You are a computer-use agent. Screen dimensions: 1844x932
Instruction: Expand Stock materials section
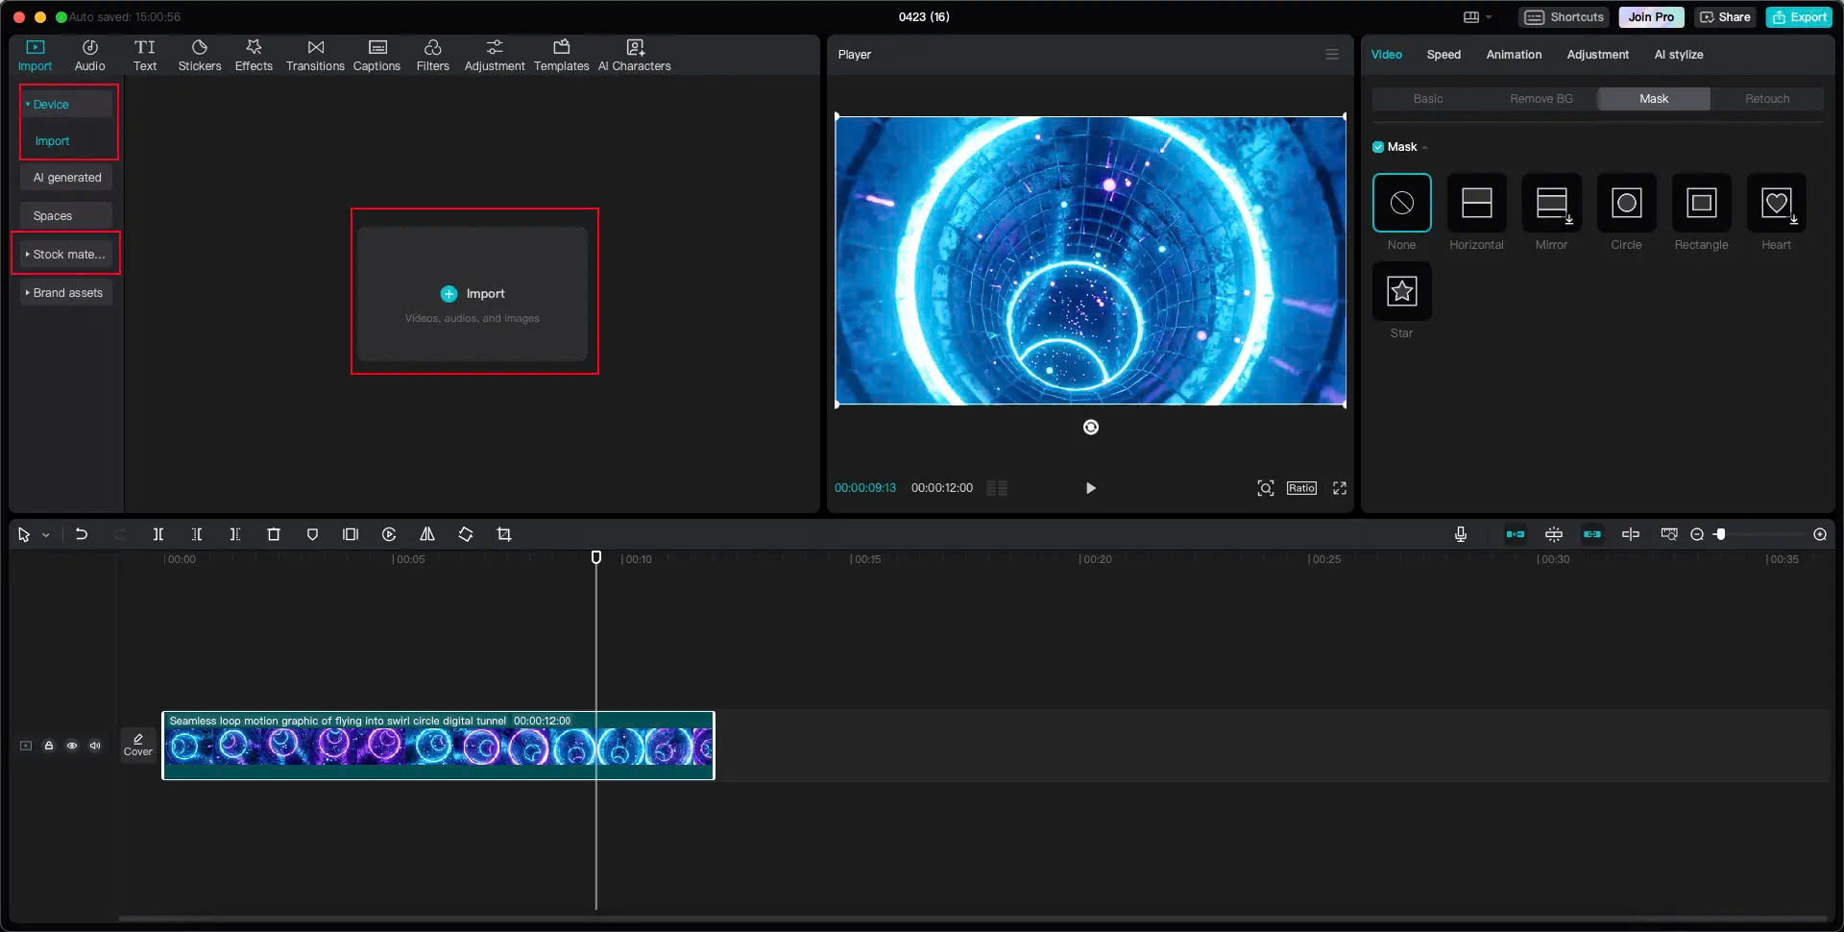(67, 254)
